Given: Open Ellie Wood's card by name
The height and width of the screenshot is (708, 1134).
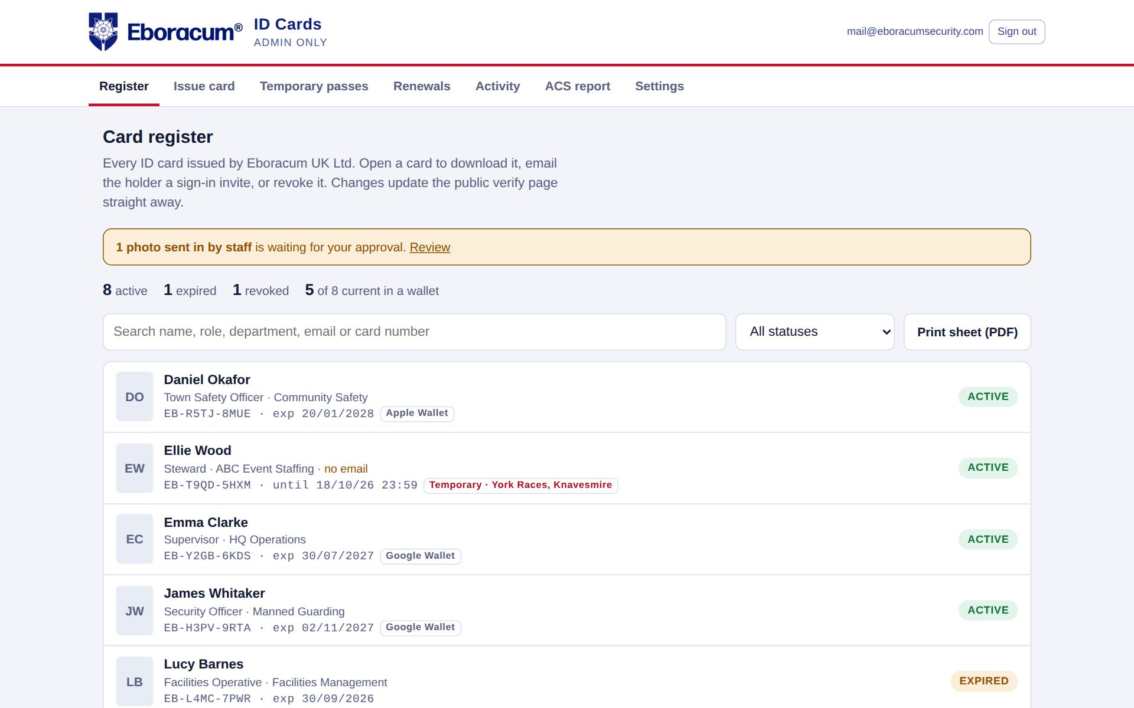Looking at the screenshot, I should pyautogui.click(x=197, y=450).
